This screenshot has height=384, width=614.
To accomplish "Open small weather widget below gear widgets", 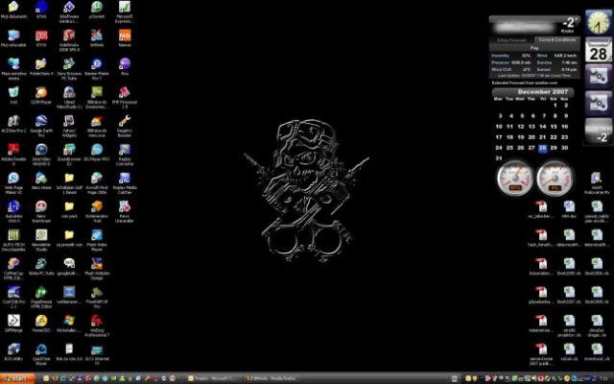I will click(598, 132).
